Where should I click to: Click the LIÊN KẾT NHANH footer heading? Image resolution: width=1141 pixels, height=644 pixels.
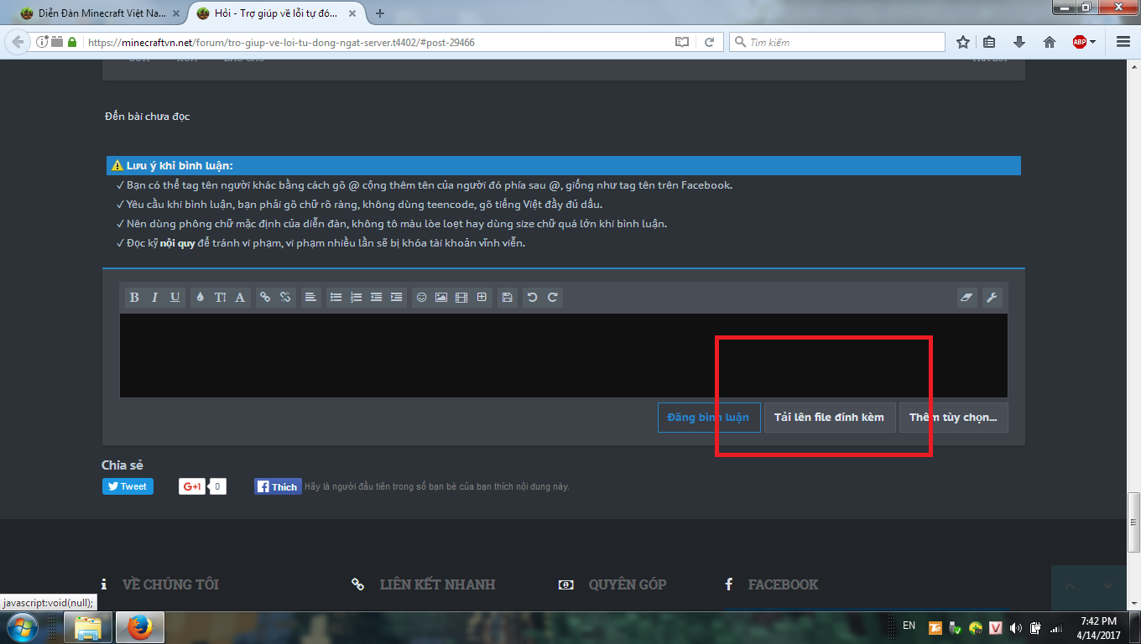tap(437, 584)
